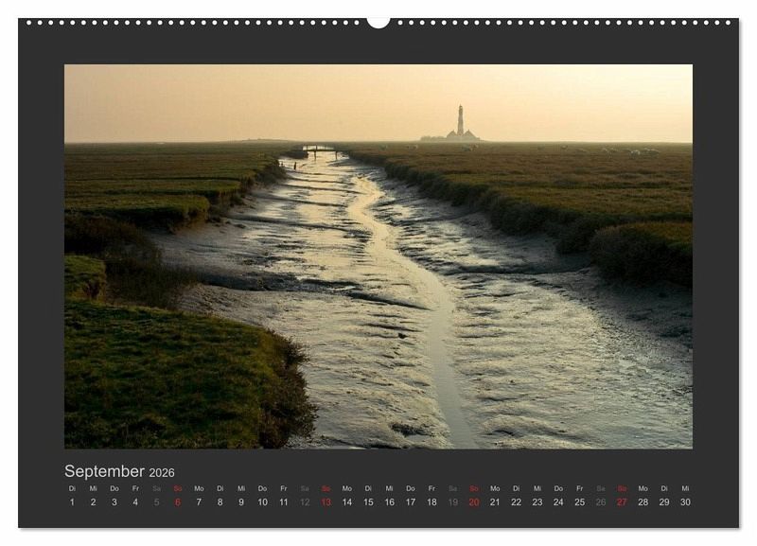This screenshot has height=546, width=757.
Task: Select date 10 in the calendar row
Action: pyautogui.click(x=263, y=502)
